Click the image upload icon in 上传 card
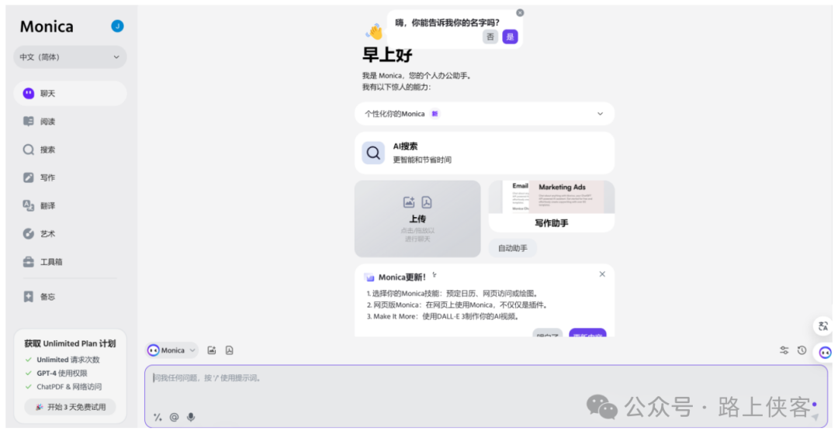The height and width of the screenshot is (441, 838). coord(409,202)
